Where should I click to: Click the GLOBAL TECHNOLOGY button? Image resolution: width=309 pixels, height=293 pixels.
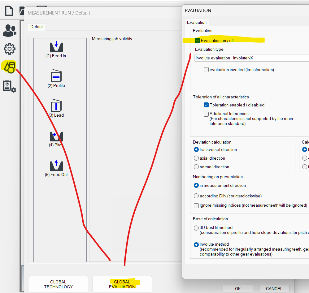tap(58, 284)
